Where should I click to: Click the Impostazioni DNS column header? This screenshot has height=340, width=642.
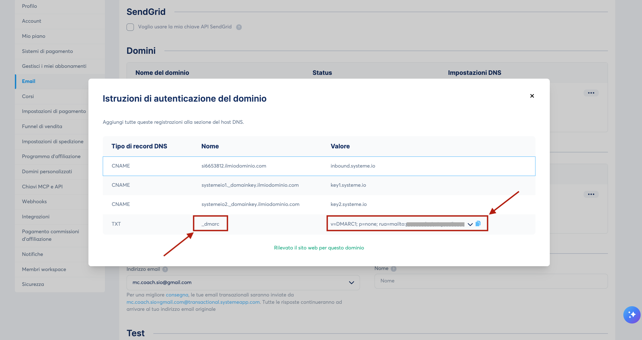[x=474, y=73]
